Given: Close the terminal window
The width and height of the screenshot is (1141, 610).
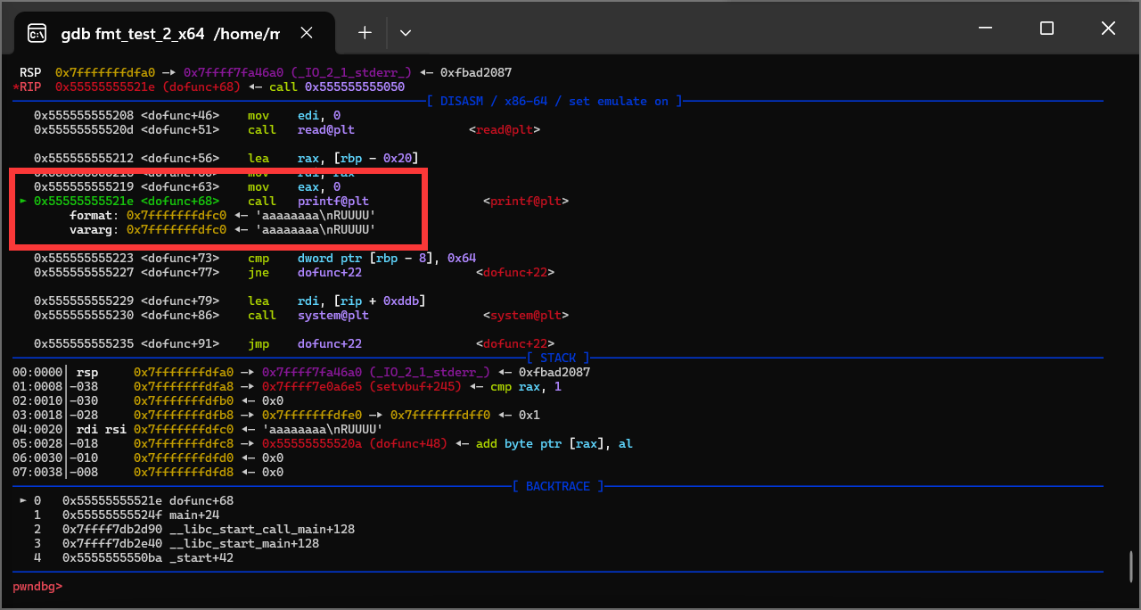Looking at the screenshot, I should point(1108,29).
